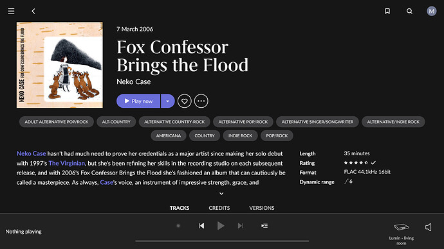The width and height of the screenshot is (444, 249).
Task: Select the ALT-COUNTRY genre tag
Action: pos(116,122)
